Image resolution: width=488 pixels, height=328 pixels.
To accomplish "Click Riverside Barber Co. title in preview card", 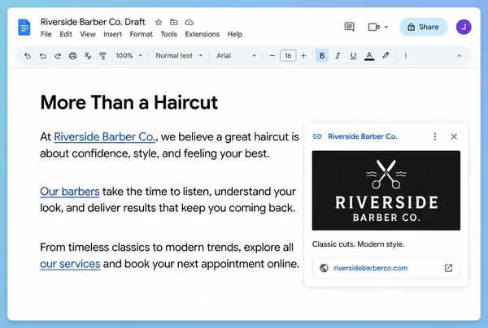I will pyautogui.click(x=362, y=136).
